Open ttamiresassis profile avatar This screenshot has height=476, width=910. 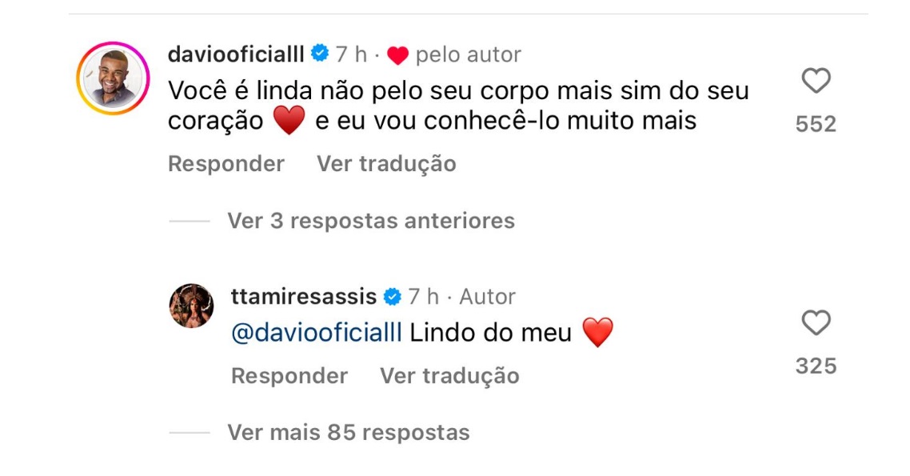click(191, 306)
